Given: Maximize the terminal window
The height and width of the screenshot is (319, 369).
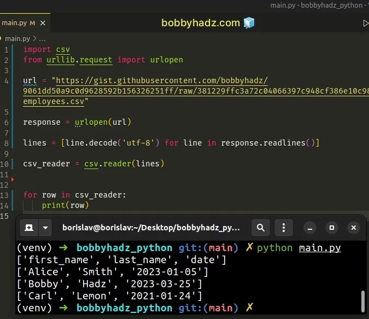Looking at the screenshot, I should pyautogui.click(x=332, y=228).
